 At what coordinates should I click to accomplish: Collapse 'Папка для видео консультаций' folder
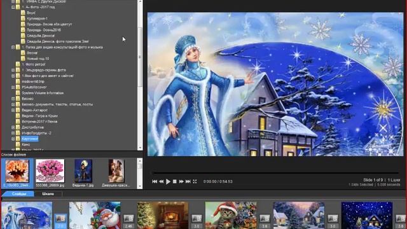13,47
